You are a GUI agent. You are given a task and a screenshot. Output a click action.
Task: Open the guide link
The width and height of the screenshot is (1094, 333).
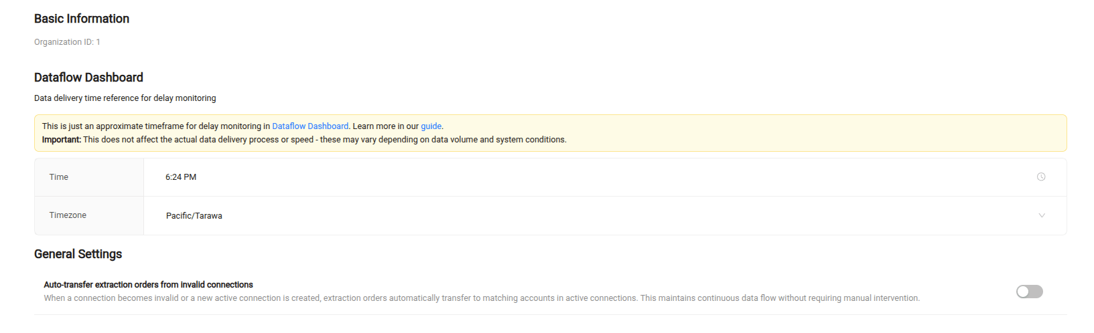(x=431, y=126)
